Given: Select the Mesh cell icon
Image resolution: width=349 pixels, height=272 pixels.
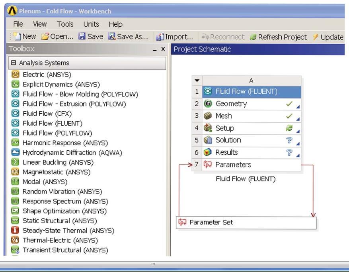Looking at the screenshot, I should pos(208,116).
